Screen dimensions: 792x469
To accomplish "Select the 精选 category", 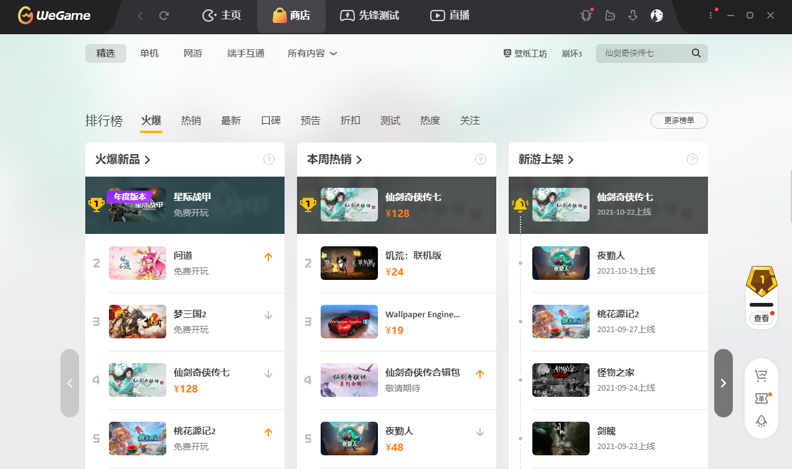I will click(x=106, y=53).
